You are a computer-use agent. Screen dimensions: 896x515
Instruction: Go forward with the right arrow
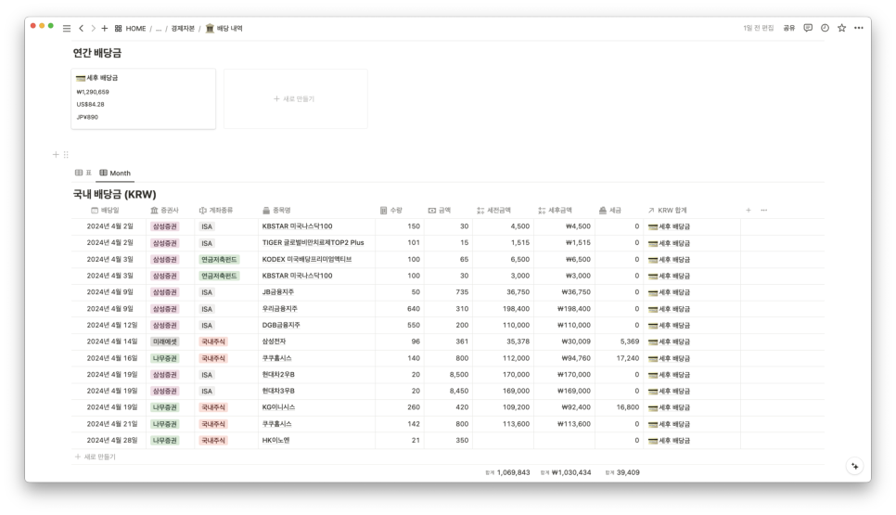tap(93, 28)
